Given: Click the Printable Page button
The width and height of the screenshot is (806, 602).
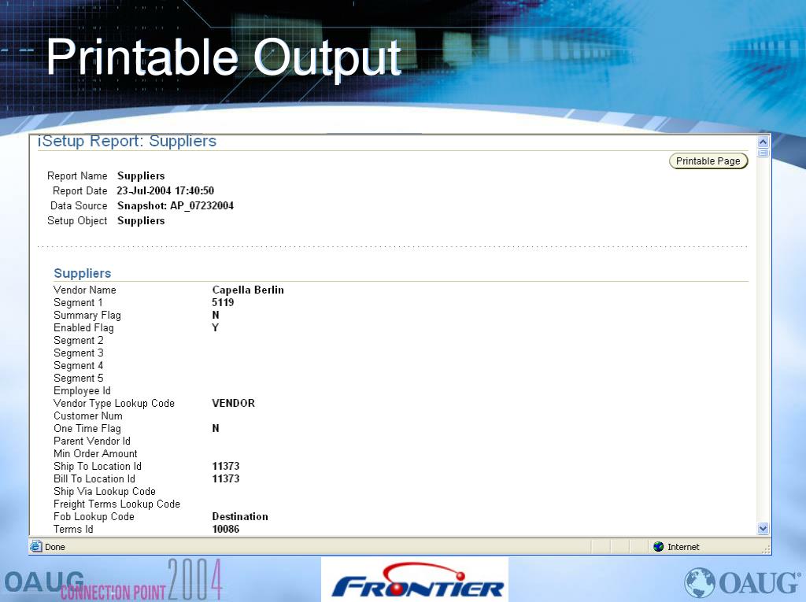Looking at the screenshot, I should tap(708, 161).
